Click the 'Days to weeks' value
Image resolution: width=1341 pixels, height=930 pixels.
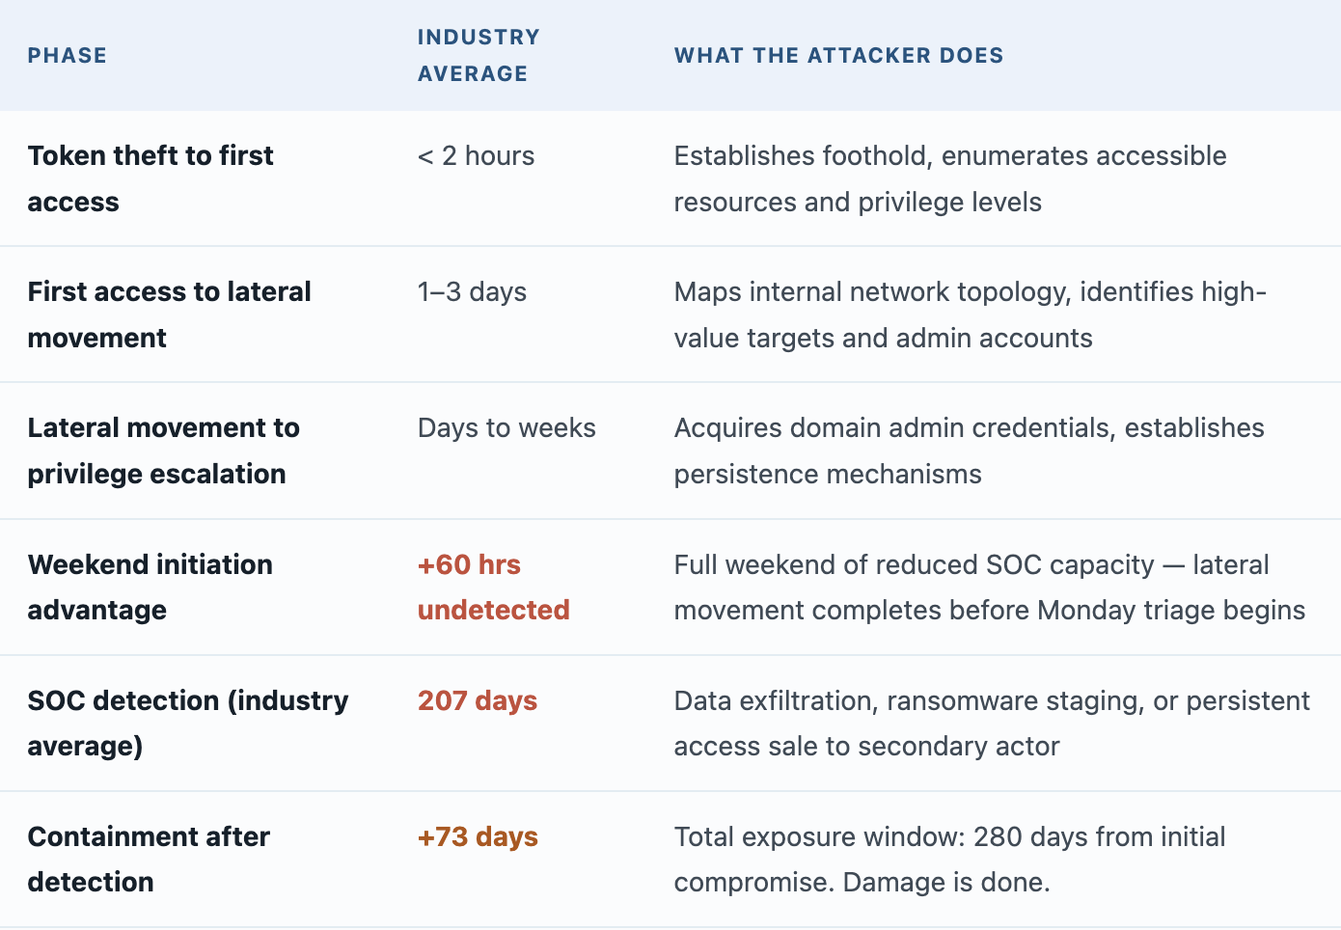506,428
